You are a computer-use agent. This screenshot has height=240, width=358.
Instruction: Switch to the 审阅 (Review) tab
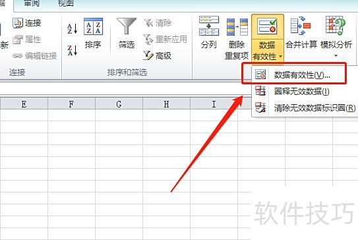click(x=32, y=3)
